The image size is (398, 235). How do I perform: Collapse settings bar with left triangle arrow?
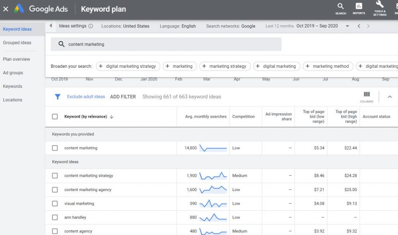pyautogui.click(x=51, y=26)
